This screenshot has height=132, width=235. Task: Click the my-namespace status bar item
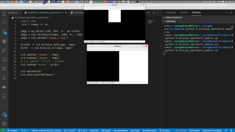pos(120,131)
